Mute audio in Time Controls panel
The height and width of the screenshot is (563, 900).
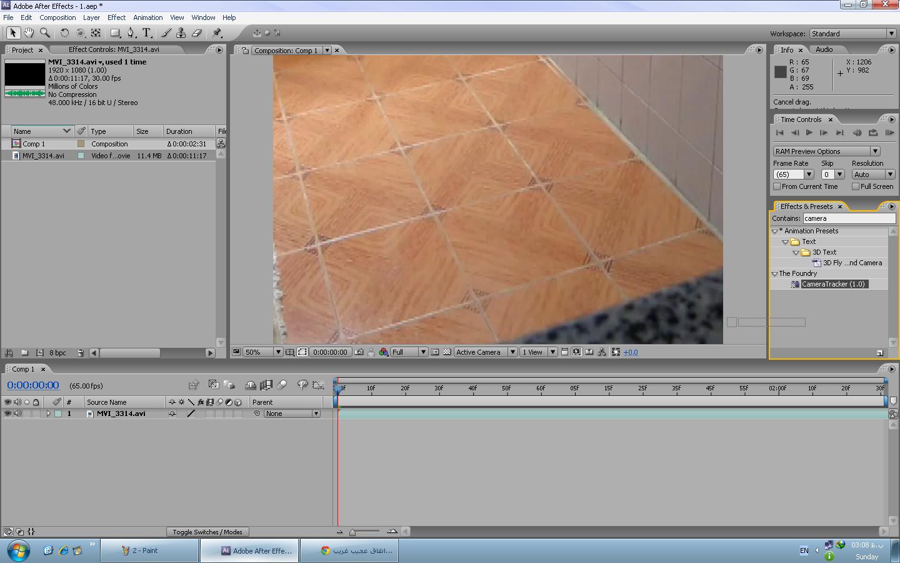tap(857, 133)
